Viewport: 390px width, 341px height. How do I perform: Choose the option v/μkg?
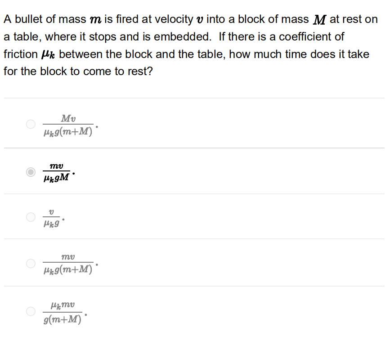tap(31, 217)
